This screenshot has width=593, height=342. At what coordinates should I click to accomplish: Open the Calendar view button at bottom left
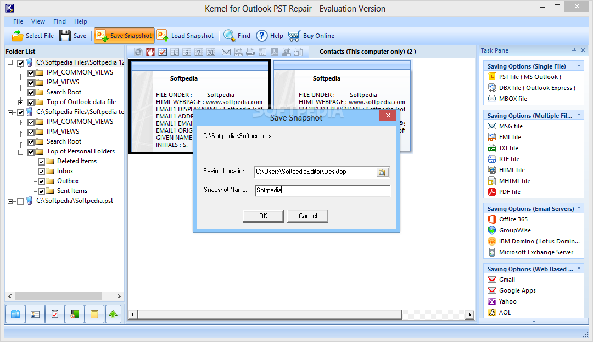[15, 314]
